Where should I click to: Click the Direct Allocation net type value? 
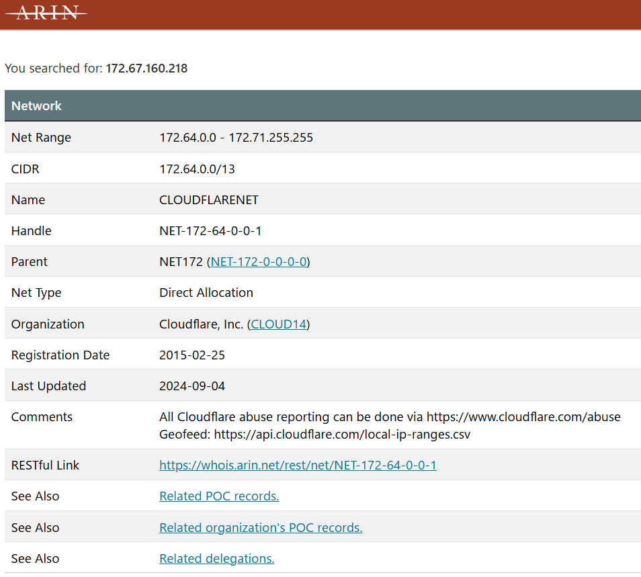click(206, 293)
